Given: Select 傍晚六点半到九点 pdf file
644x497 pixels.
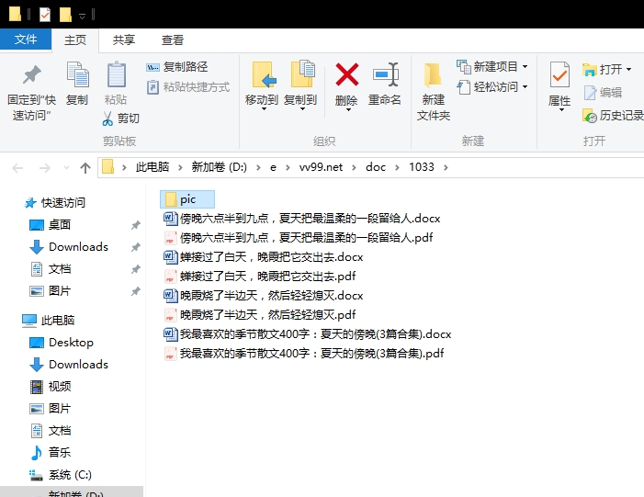Looking at the screenshot, I should coord(299,238).
